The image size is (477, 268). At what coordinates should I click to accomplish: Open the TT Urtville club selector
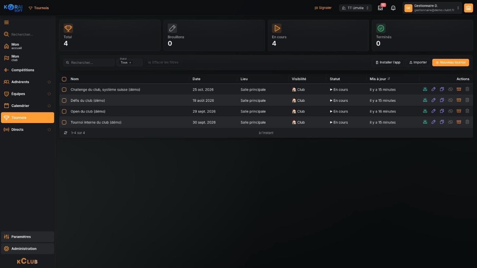click(x=355, y=8)
